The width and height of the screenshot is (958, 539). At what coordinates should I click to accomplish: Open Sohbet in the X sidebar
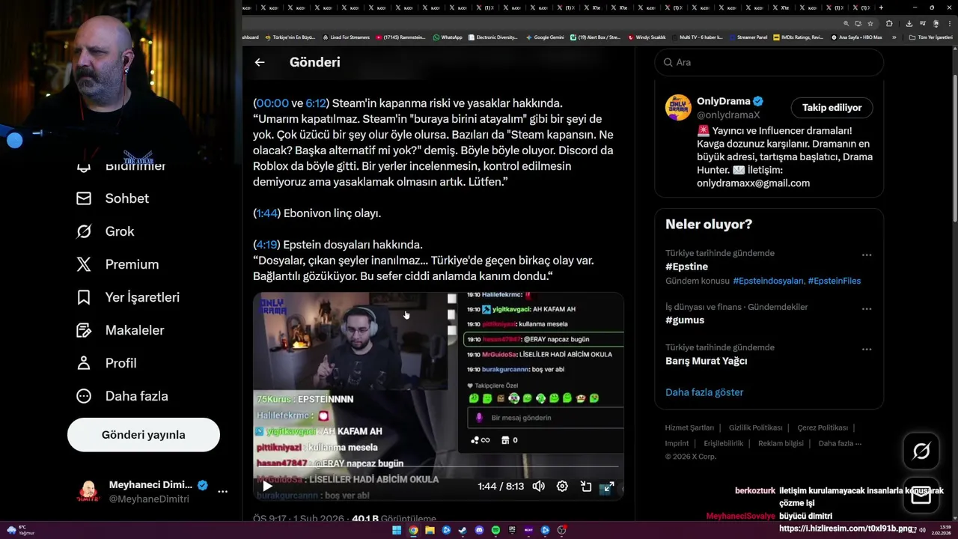(x=113, y=198)
